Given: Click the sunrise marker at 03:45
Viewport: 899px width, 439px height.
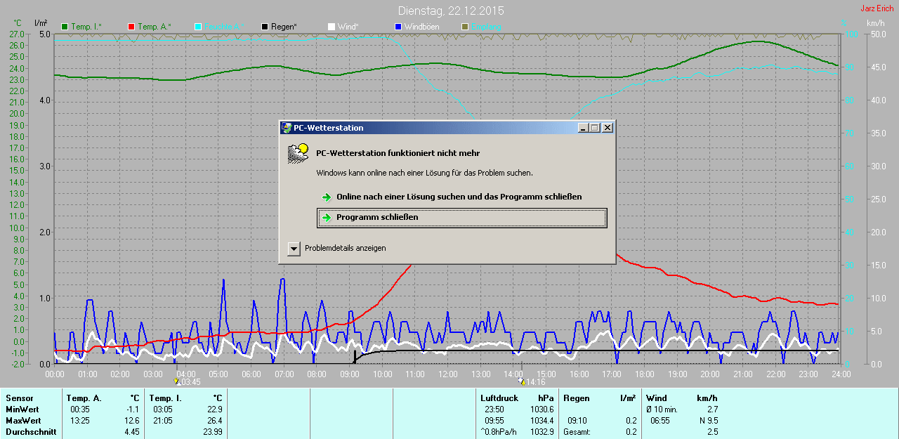Looking at the screenshot, I should (176, 381).
